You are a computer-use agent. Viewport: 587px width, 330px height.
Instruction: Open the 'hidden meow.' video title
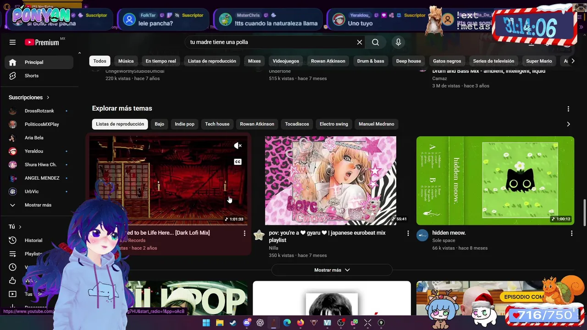449,233
